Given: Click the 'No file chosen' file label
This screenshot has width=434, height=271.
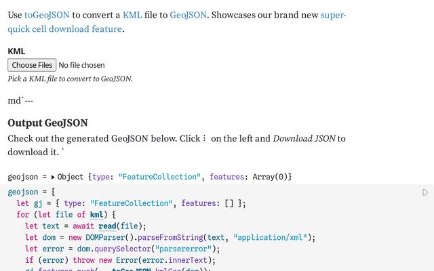Looking at the screenshot, I should [81, 65].
